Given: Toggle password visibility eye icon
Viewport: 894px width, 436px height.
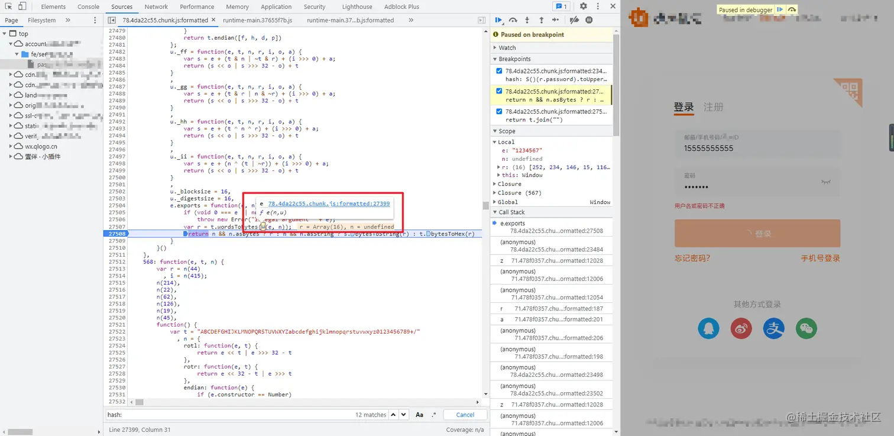Looking at the screenshot, I should [x=826, y=182].
